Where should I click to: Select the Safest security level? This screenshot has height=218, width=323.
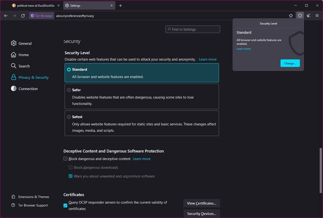click(69, 117)
